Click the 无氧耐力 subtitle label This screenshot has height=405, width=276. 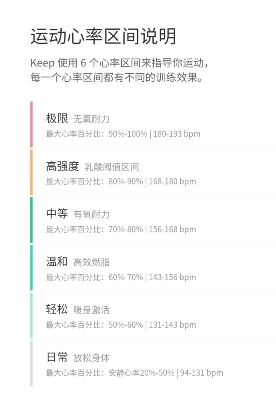tap(91, 119)
